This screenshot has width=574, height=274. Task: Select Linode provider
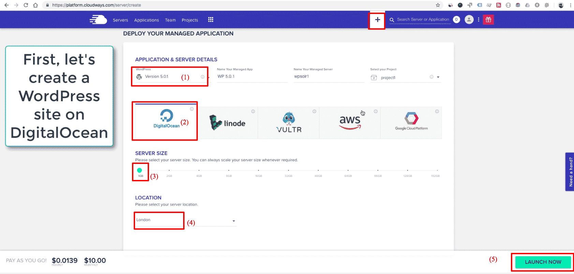click(x=227, y=123)
